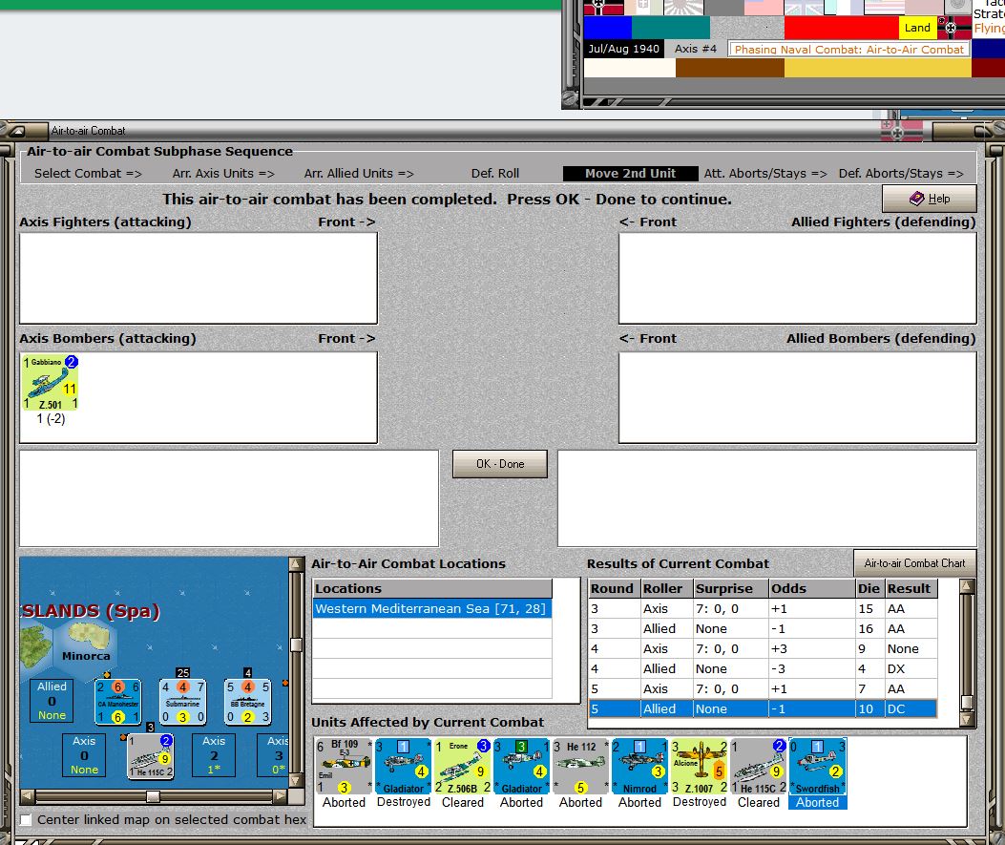Click the results table scrollbar thumb
The image size is (1005, 845).
[967, 703]
